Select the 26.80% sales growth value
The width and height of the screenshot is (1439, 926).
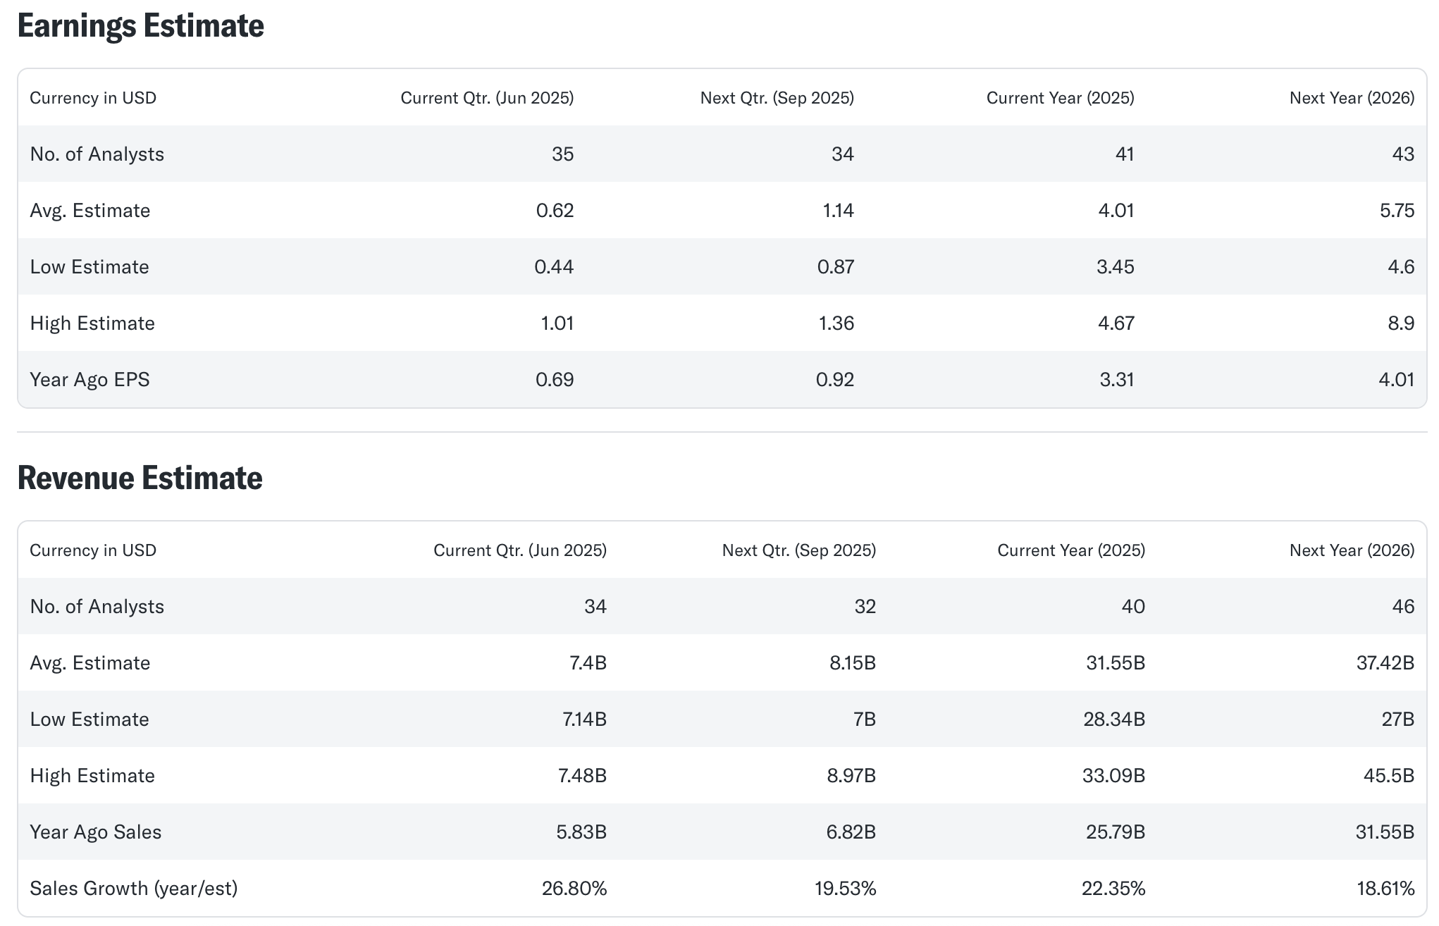(574, 889)
